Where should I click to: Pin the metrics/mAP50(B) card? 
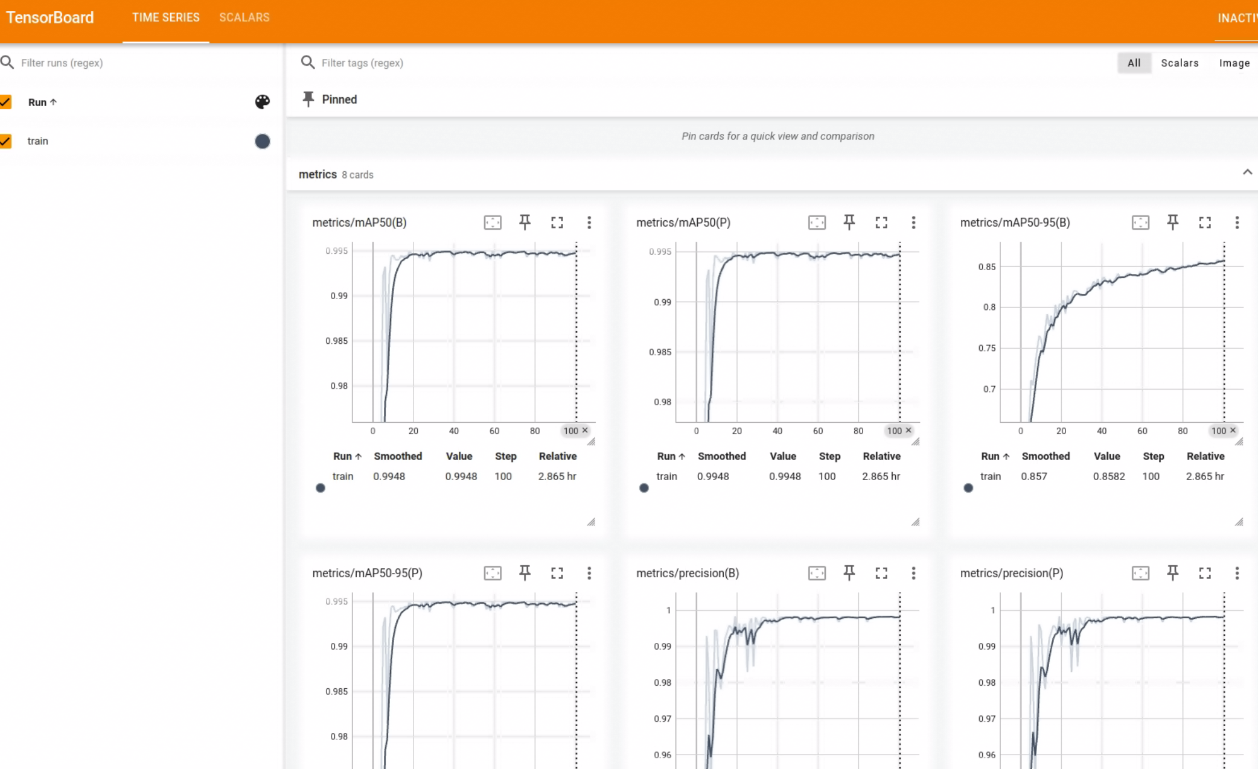tap(525, 223)
